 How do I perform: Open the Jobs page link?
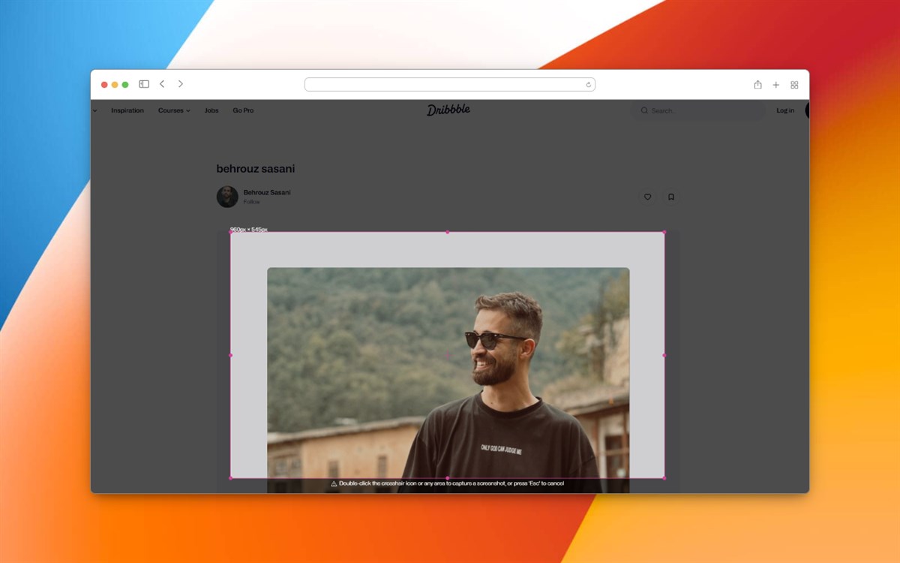coord(211,110)
